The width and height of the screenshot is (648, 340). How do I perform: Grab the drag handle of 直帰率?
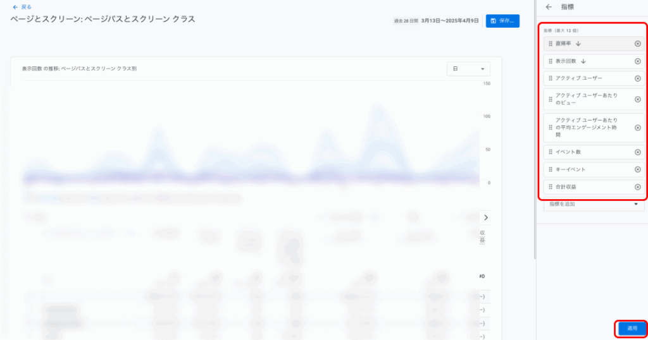(x=551, y=44)
